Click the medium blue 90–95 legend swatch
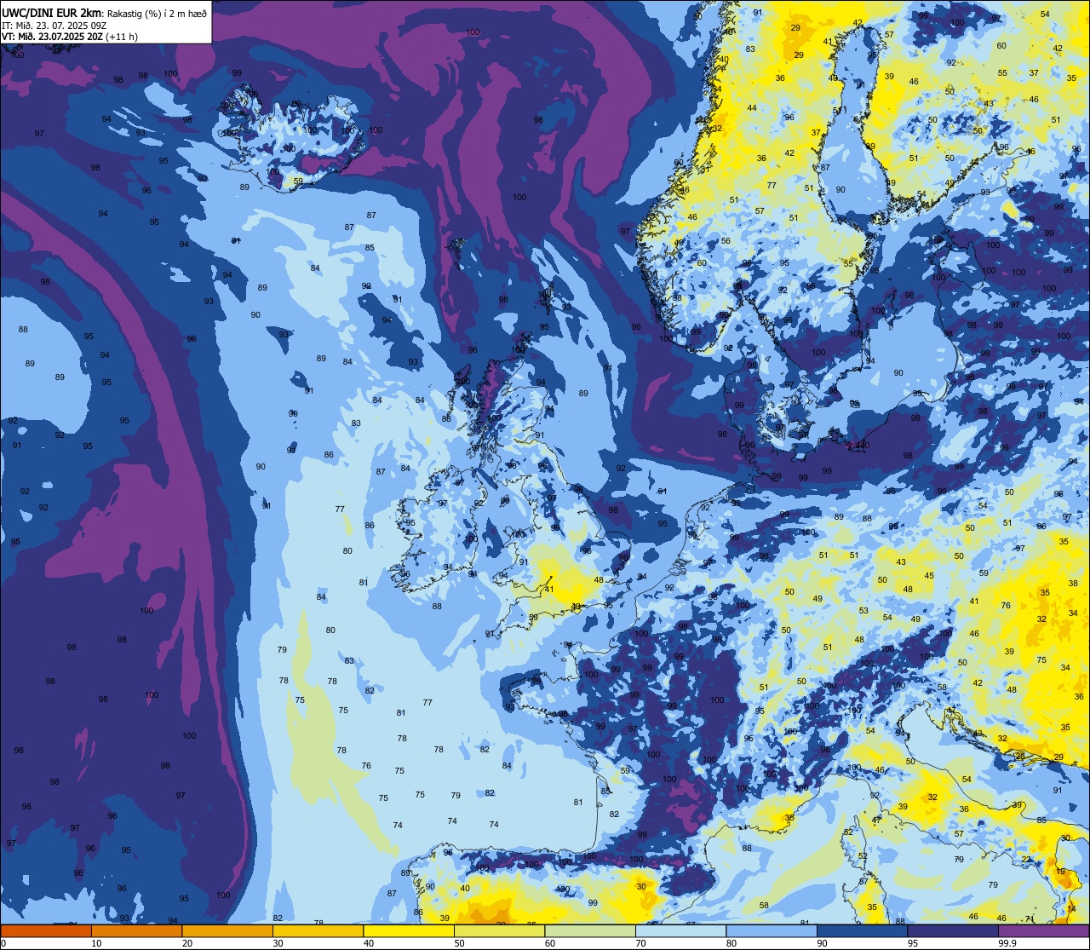The height and width of the screenshot is (950, 1090). (862, 931)
